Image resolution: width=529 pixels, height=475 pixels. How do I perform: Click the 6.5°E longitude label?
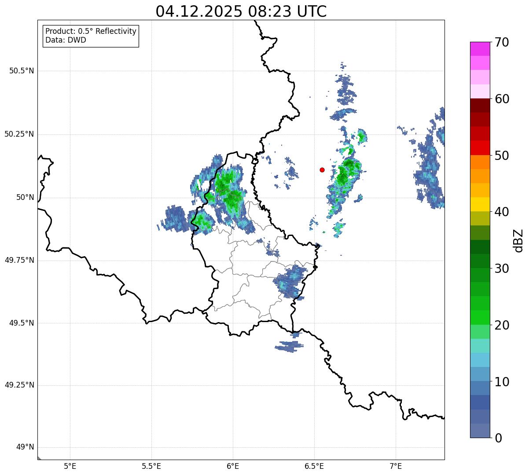(x=314, y=466)
